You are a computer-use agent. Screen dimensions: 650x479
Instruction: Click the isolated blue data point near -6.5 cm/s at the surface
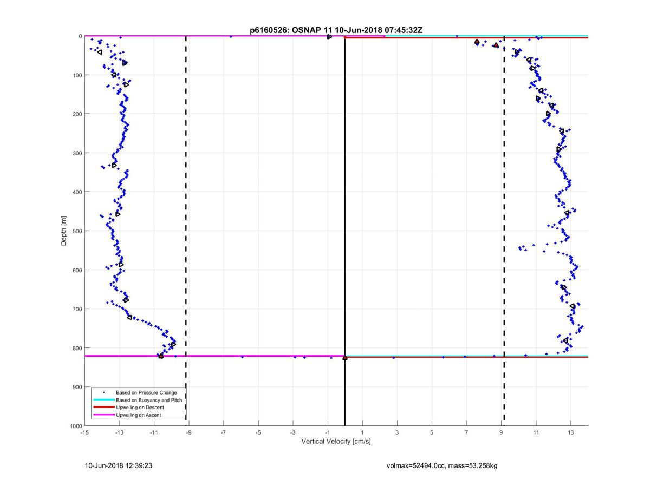231,36
